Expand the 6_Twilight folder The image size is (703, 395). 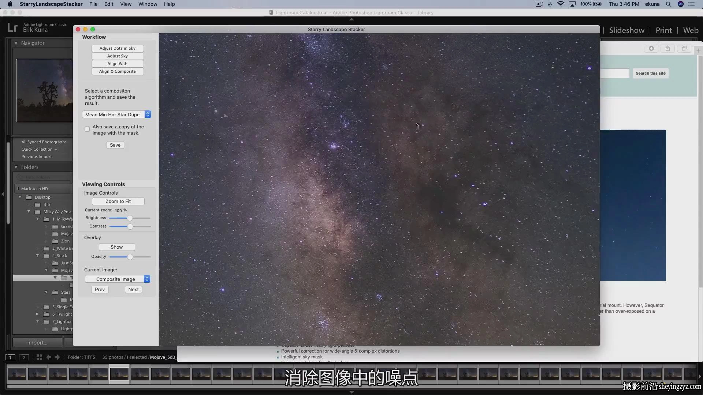coord(37,314)
